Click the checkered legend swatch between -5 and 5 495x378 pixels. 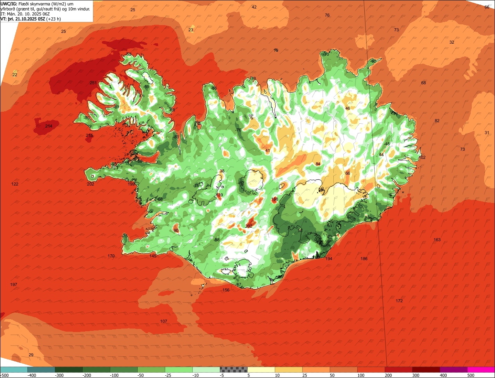(x=234, y=369)
